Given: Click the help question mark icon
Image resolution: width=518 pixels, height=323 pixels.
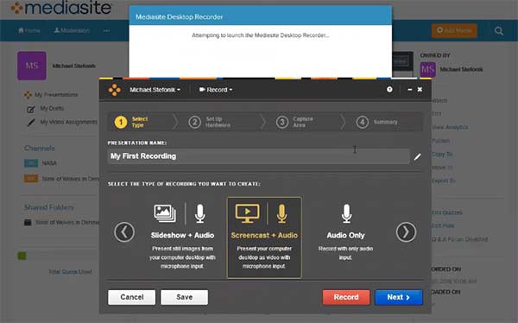Looking at the screenshot, I should tap(389, 89).
